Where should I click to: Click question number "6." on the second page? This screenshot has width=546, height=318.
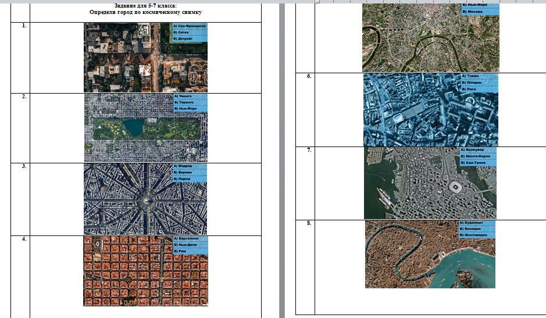pos(309,76)
